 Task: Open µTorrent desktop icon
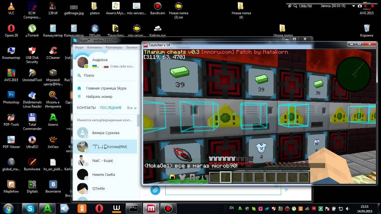[x=32, y=31]
